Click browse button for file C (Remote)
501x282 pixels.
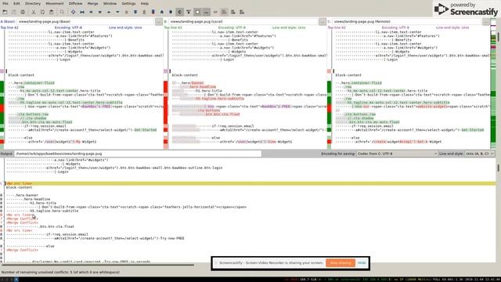pos(486,21)
